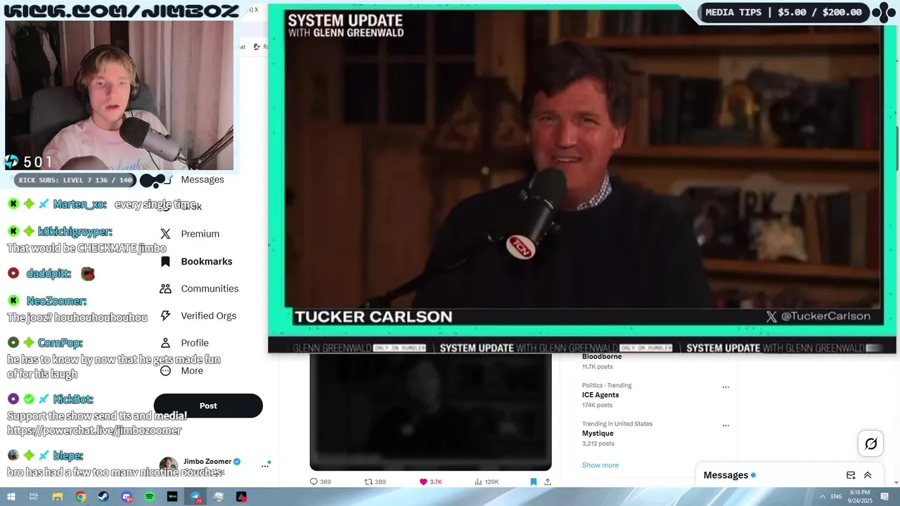900x506 pixels.
Task: Open the Mystique trending topic
Action: pyautogui.click(x=598, y=434)
